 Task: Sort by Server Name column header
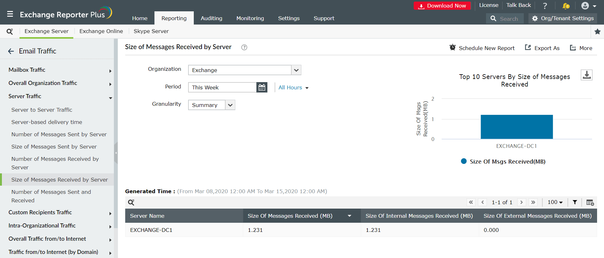184,216
